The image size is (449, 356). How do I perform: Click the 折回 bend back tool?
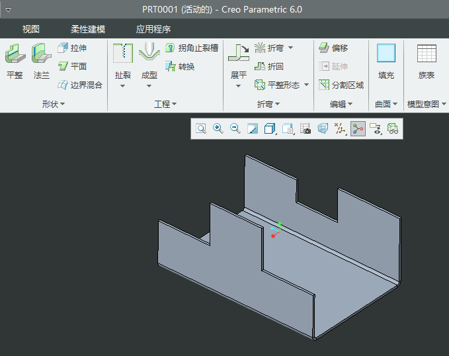[x=269, y=66]
